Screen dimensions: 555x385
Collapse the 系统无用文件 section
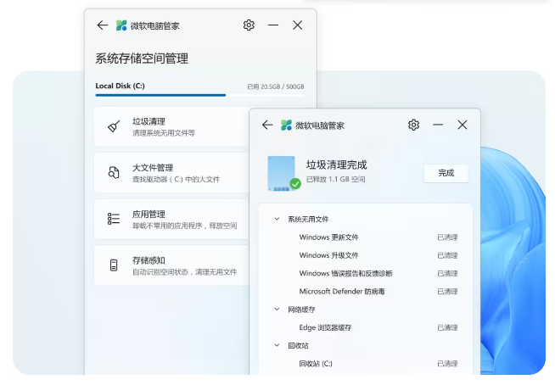pos(277,219)
